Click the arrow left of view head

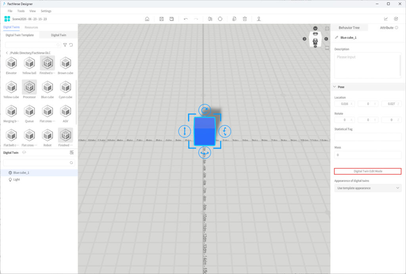point(304,39)
